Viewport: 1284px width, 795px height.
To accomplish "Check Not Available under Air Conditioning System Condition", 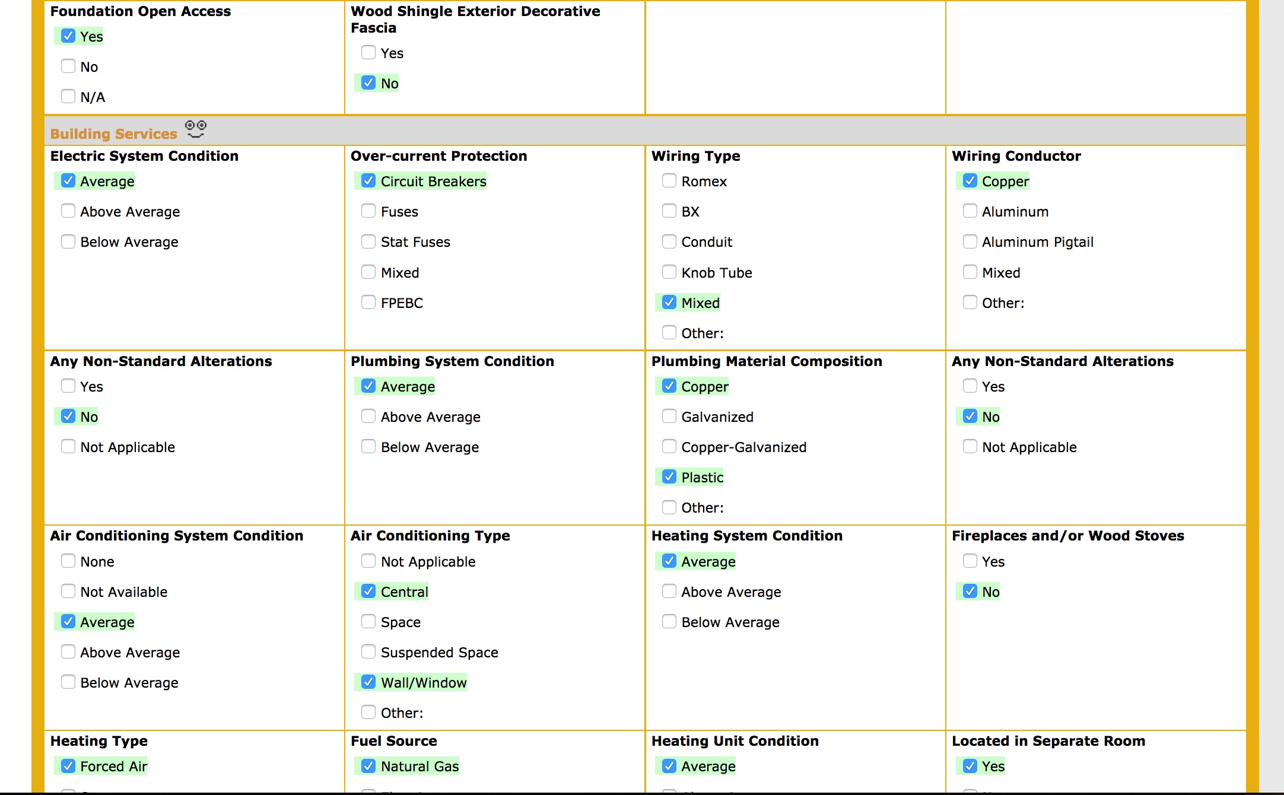I will 68,591.
